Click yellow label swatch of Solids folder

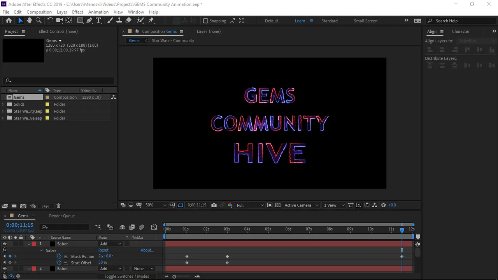[x=47, y=104]
